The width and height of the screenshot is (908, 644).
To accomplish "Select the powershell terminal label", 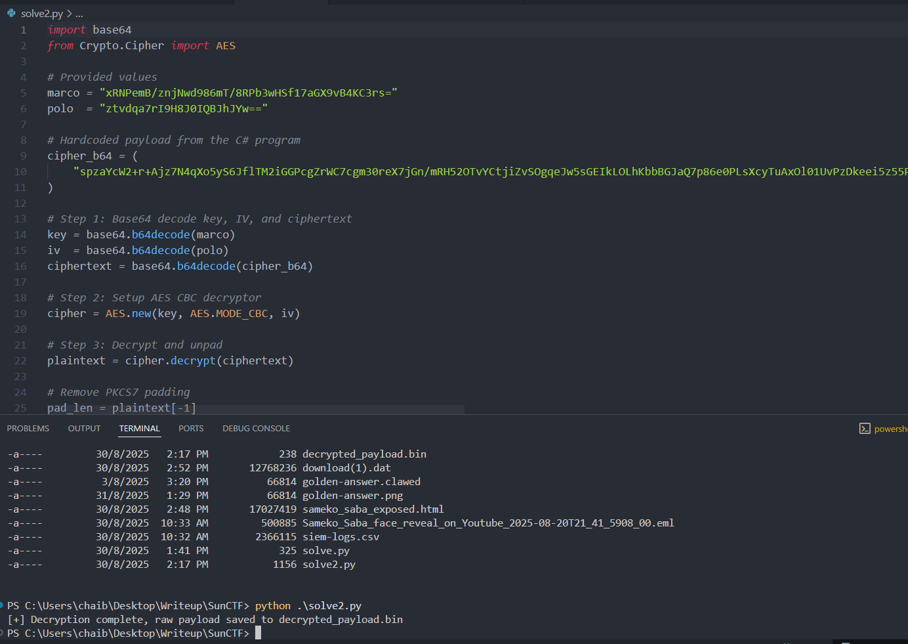I will [x=891, y=429].
